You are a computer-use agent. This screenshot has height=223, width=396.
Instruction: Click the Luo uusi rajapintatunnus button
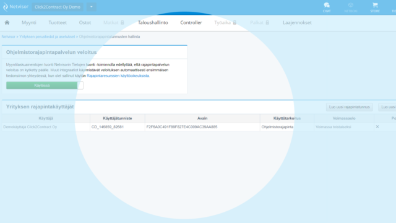[349, 107]
